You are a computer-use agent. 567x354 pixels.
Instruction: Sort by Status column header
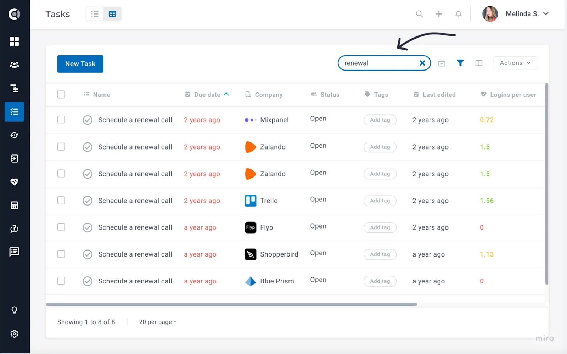325,95
